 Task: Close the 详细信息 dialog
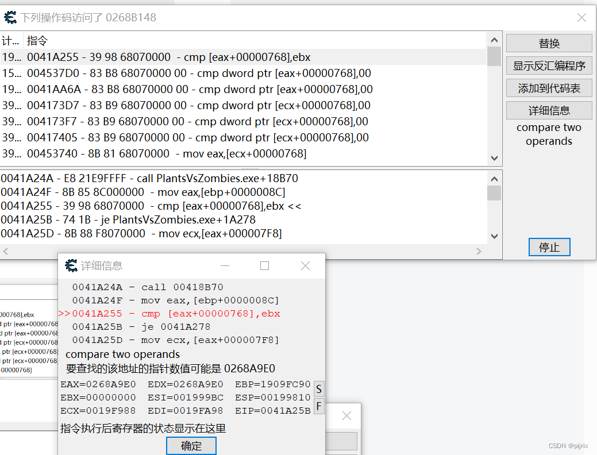click(305, 266)
